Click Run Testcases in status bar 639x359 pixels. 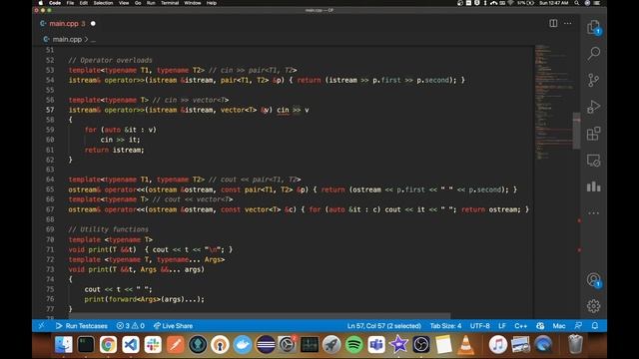82,326
